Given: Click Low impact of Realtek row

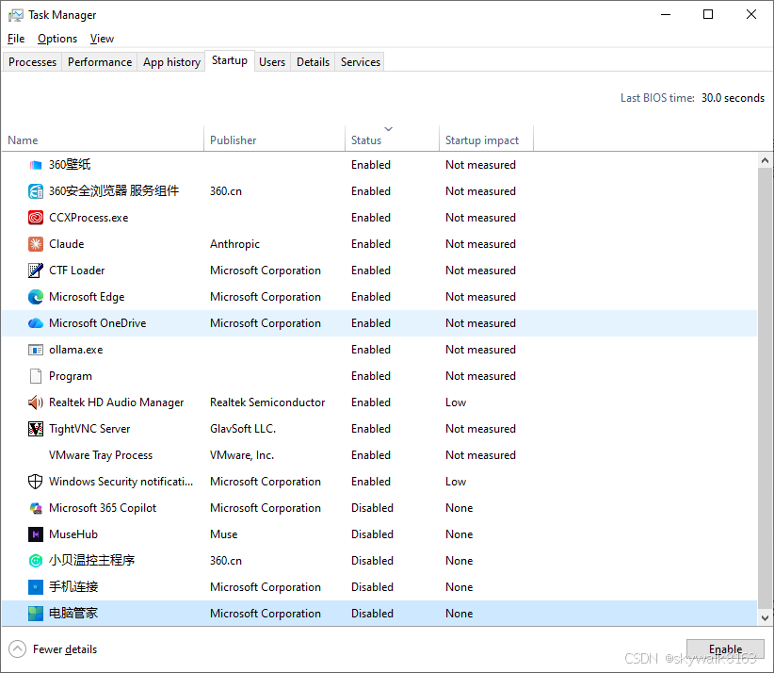Looking at the screenshot, I should click(x=456, y=402).
